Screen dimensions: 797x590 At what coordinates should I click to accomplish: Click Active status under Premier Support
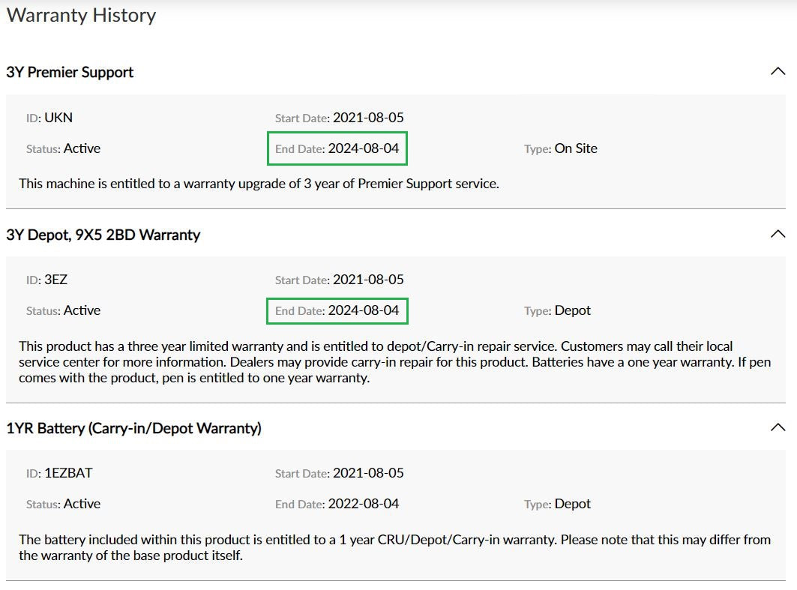coord(82,148)
